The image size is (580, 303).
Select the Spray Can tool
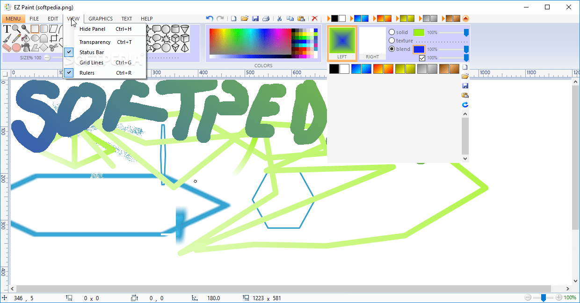[26, 48]
